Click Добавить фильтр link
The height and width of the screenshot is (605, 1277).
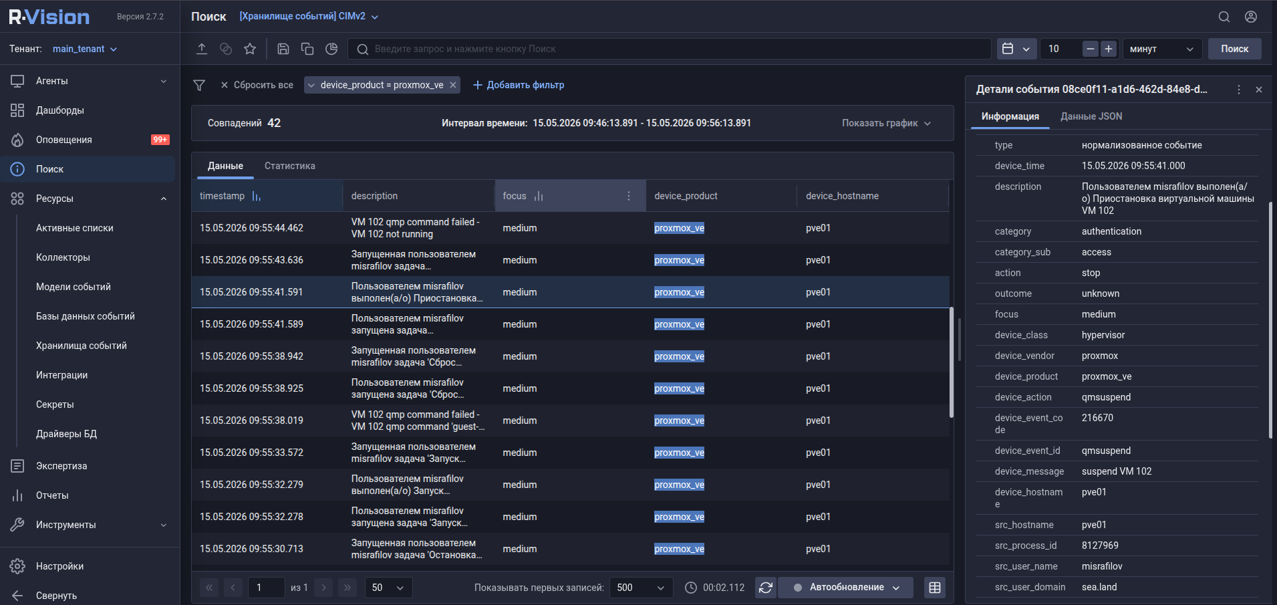pyautogui.click(x=519, y=85)
